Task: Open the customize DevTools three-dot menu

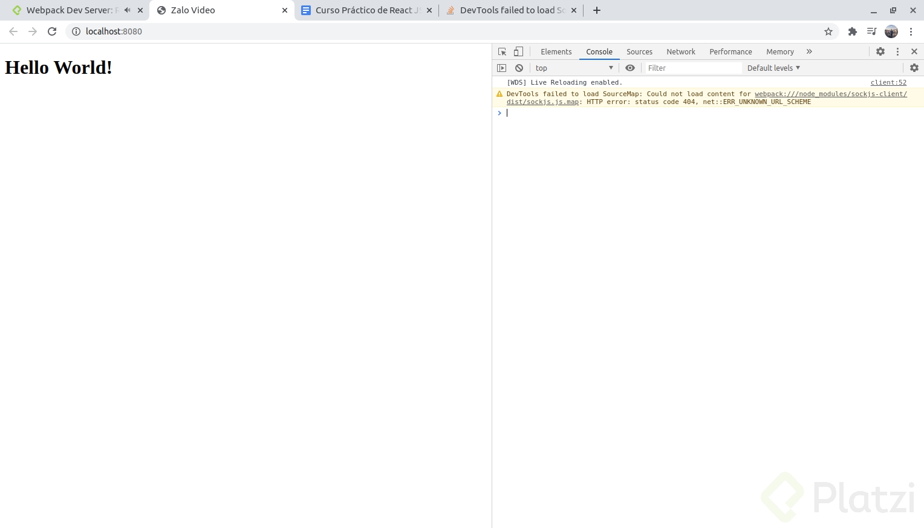Action: tap(897, 51)
